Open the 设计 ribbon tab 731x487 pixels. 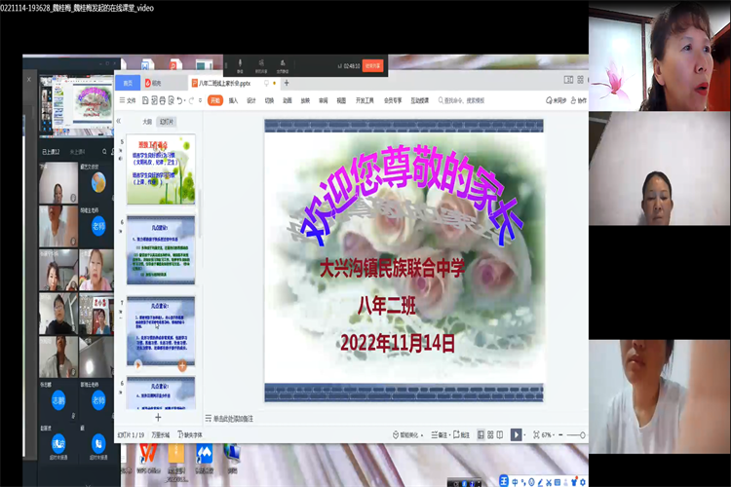pyautogui.click(x=251, y=100)
